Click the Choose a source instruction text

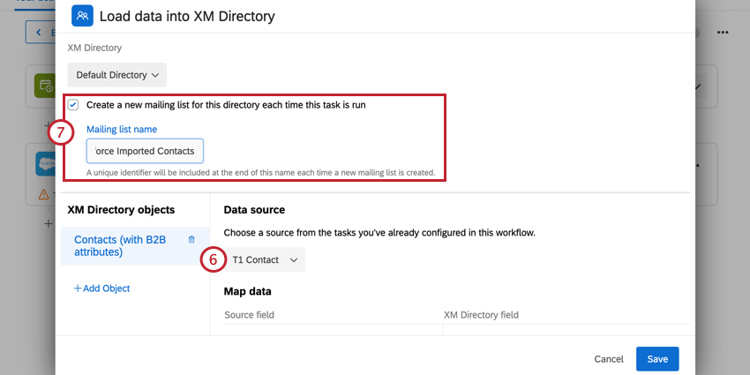tap(379, 234)
